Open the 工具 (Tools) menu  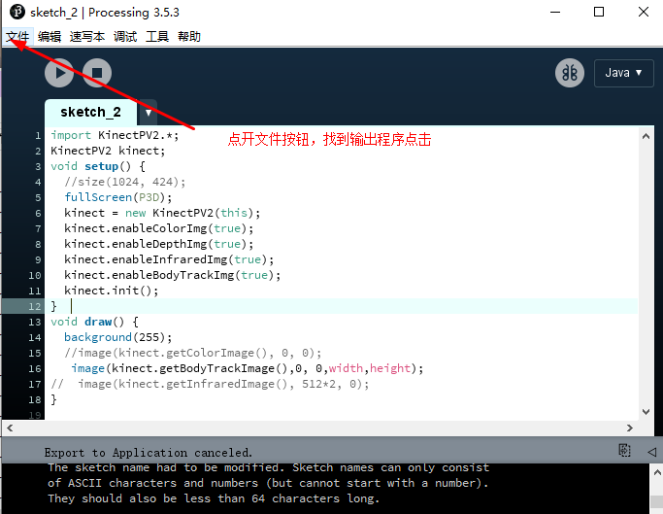click(x=157, y=37)
